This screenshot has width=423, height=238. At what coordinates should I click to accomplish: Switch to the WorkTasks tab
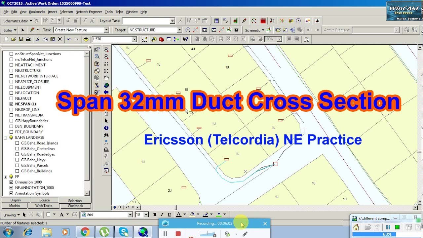(x=44, y=206)
